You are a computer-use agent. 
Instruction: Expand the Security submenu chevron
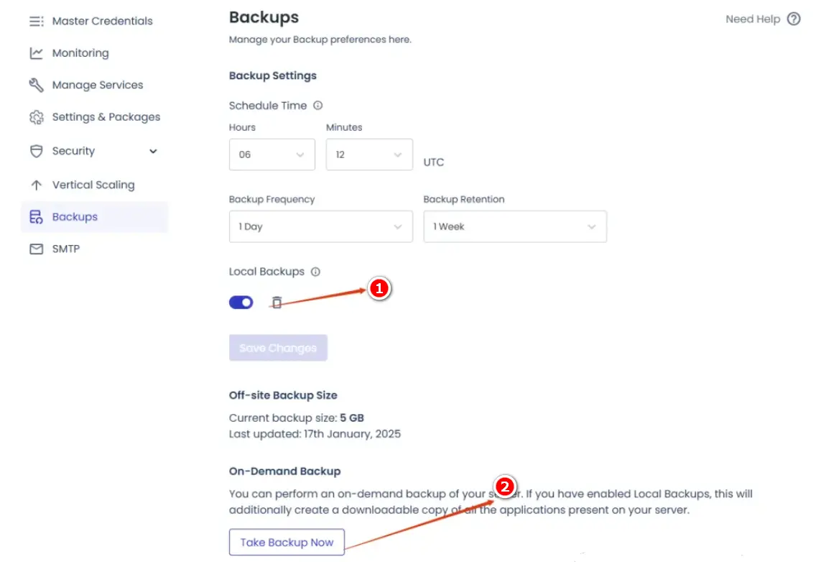153,151
